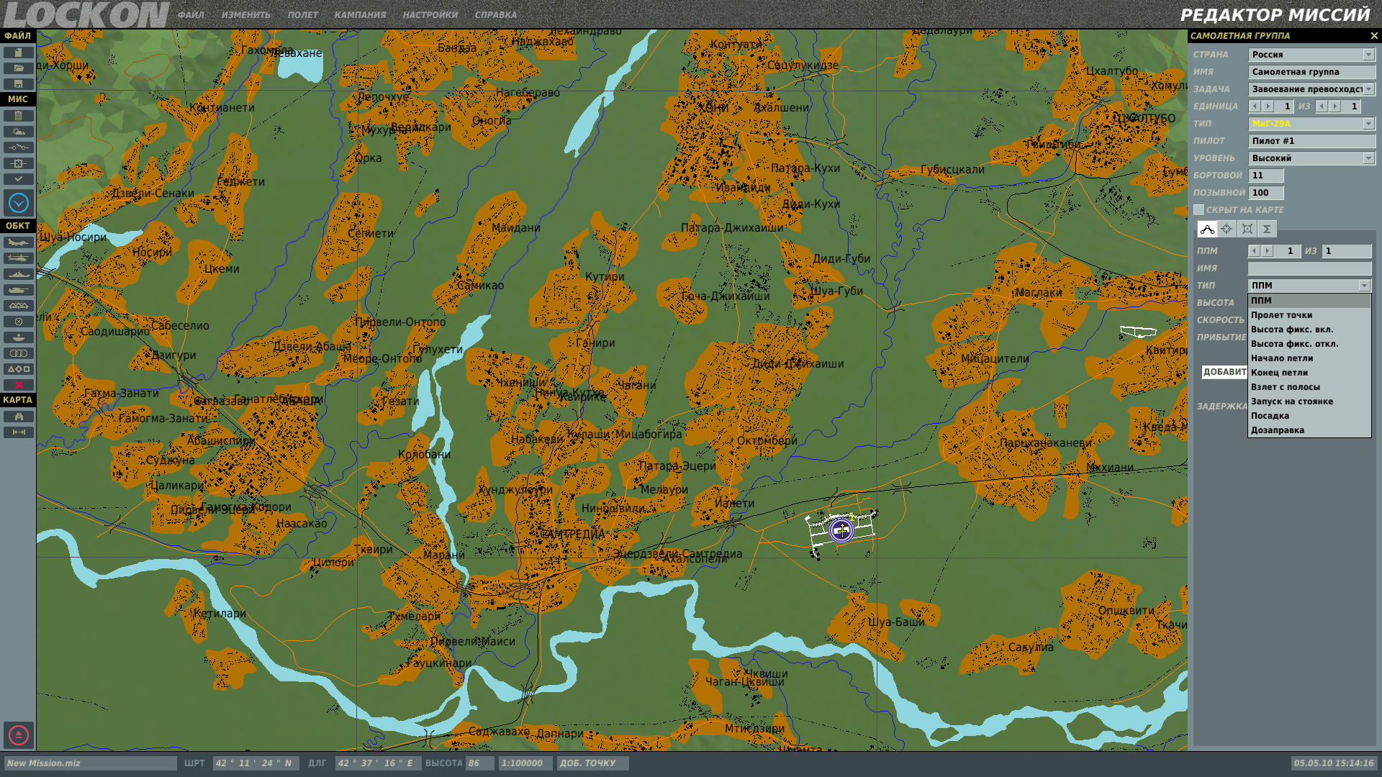Go to next ППМ waypoint
Image resolution: width=1382 pixels, height=777 pixels.
(x=1268, y=251)
